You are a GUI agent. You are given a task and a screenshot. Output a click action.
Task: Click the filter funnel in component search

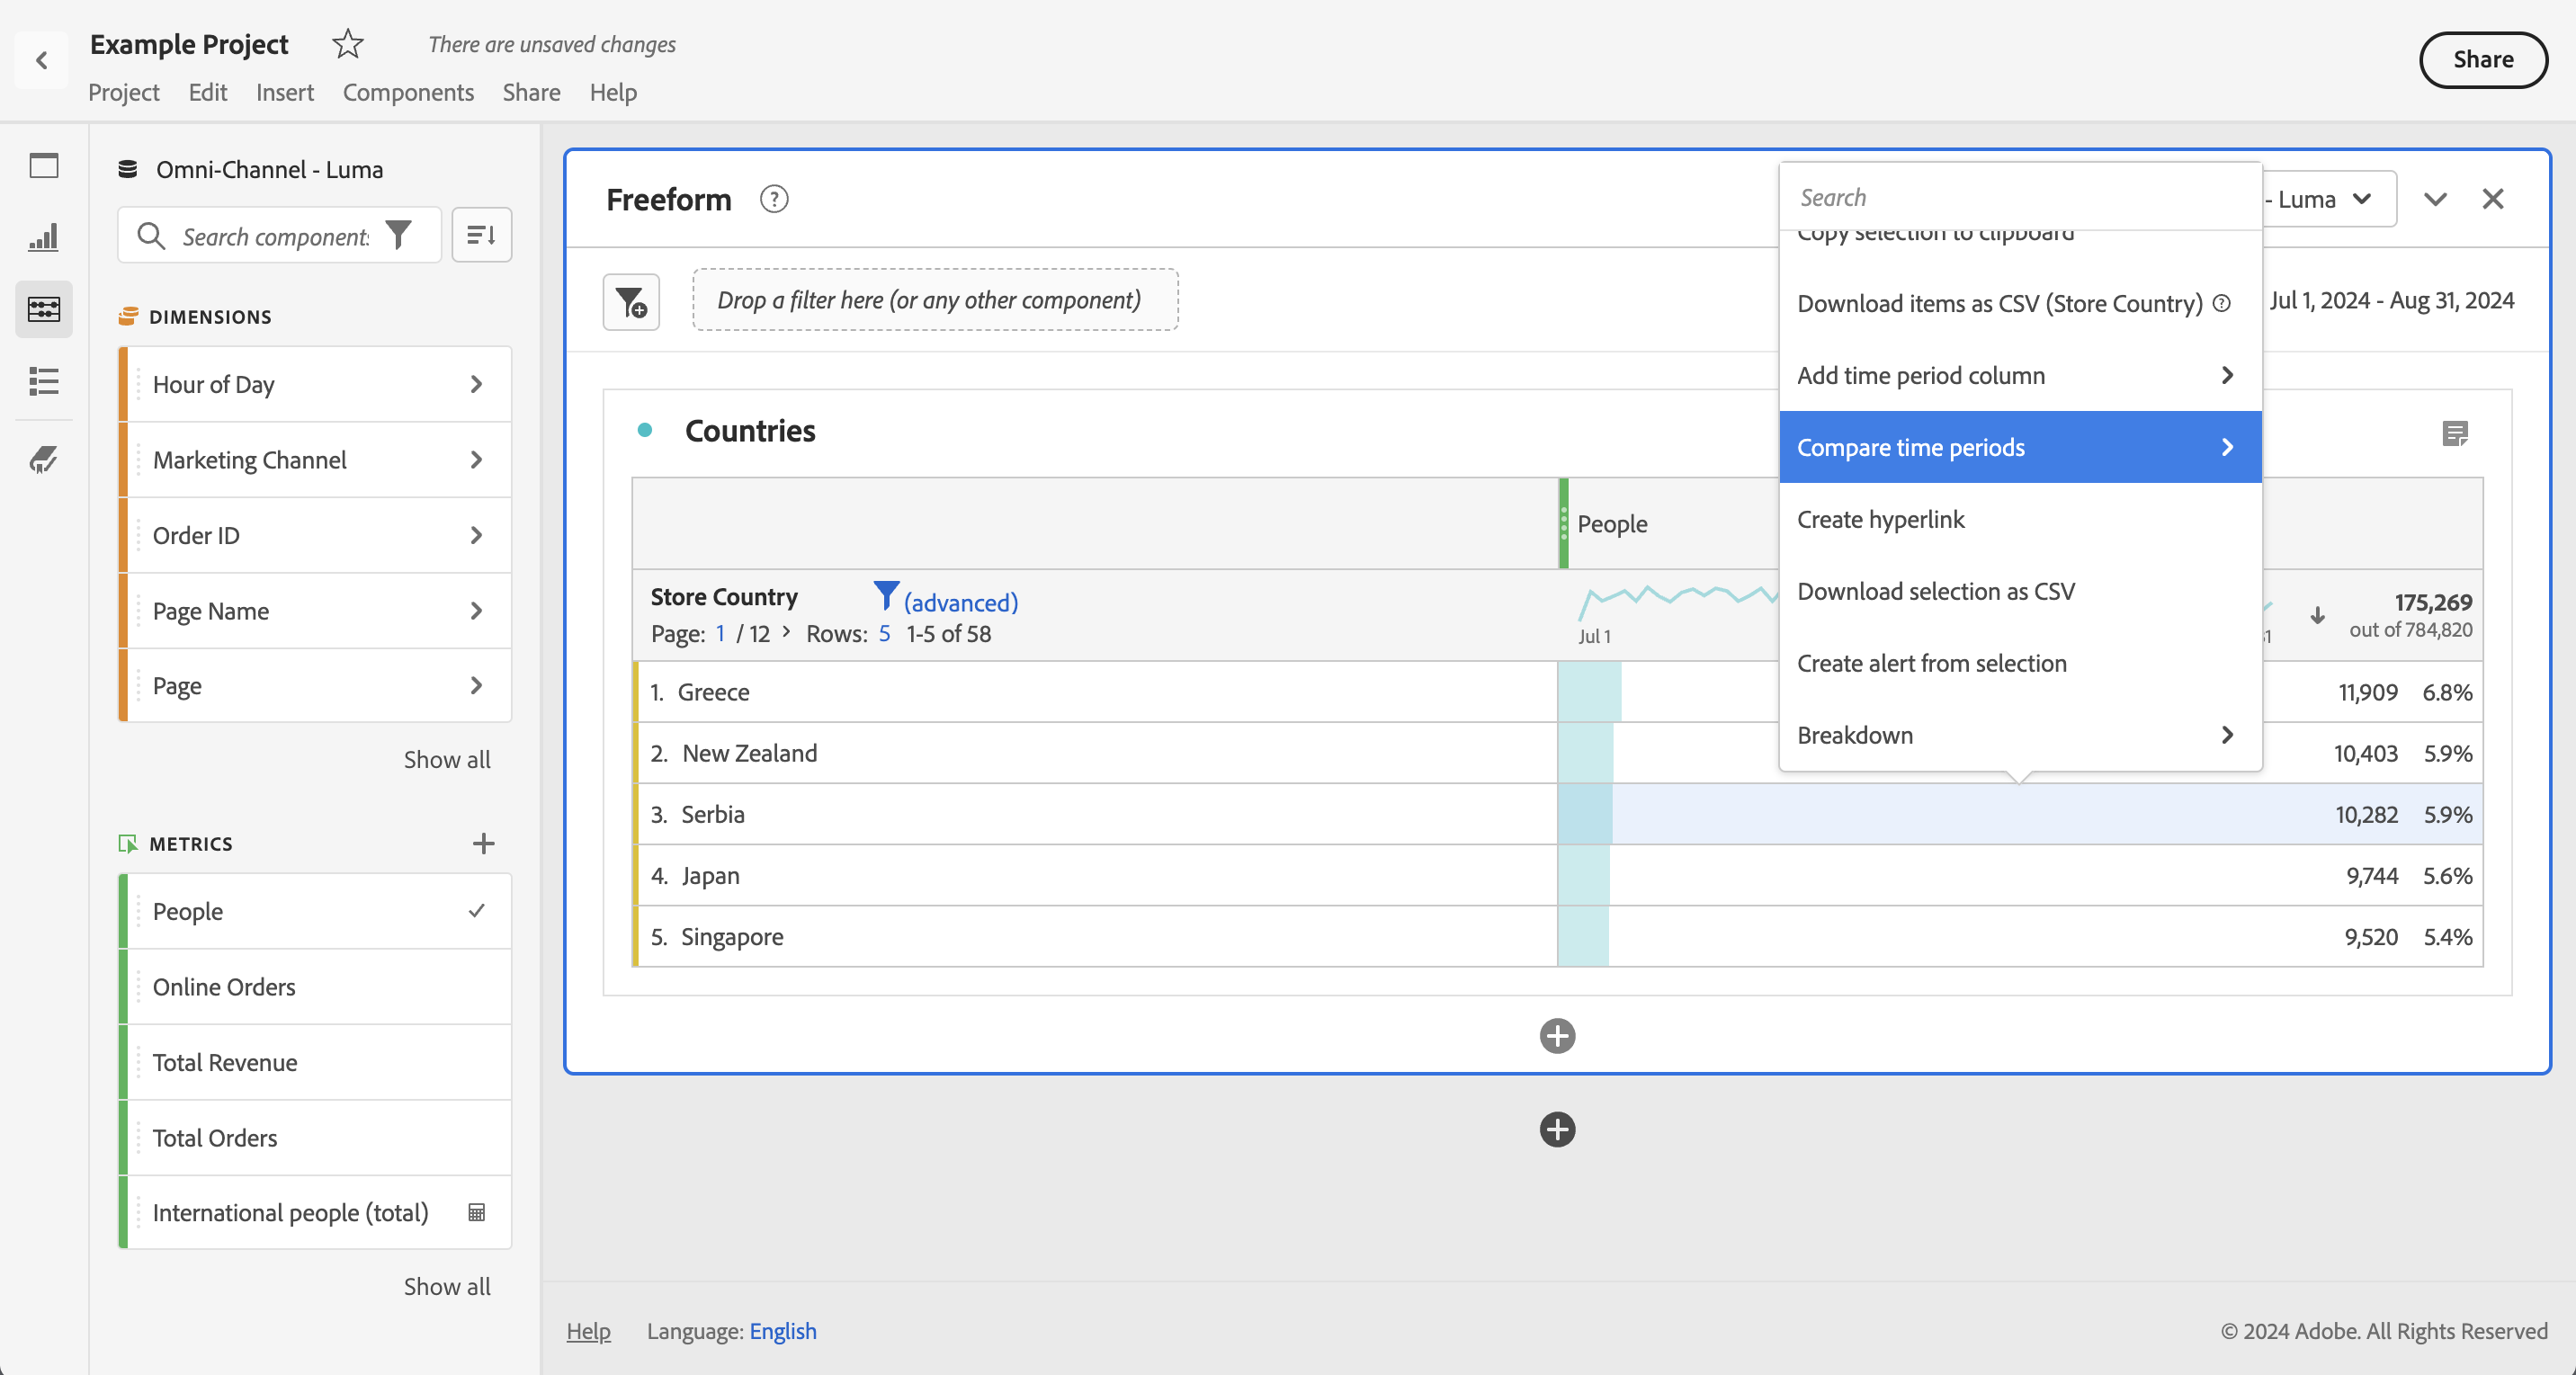[399, 235]
